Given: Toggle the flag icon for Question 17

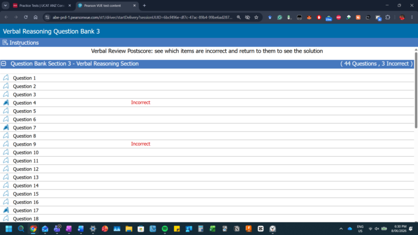Looking at the screenshot, I should tap(6, 210).
